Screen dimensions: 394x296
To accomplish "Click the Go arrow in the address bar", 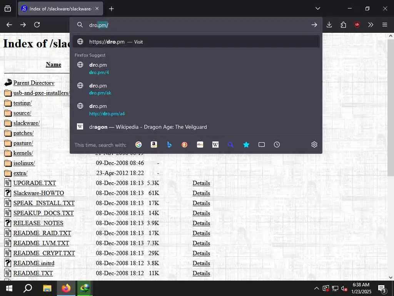I will click(x=314, y=25).
